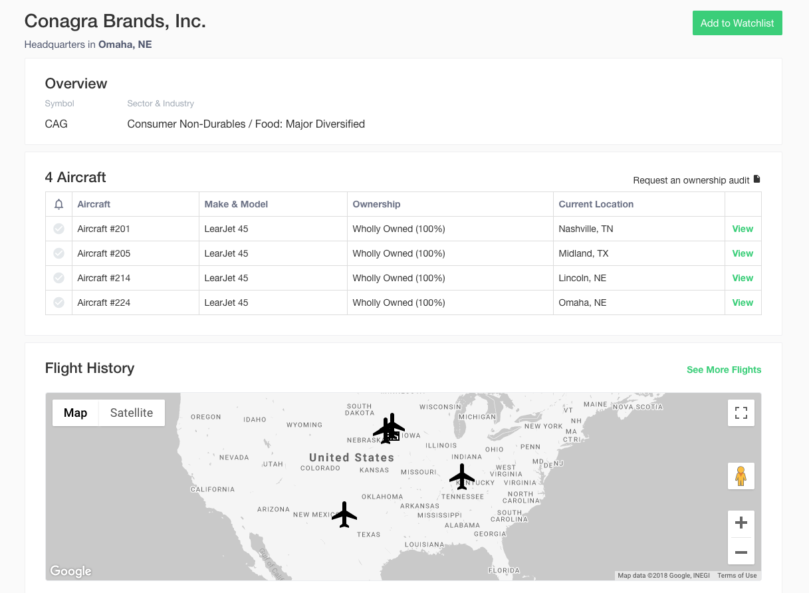The width and height of the screenshot is (809, 593).
Task: Click the Conagra Brands, Inc. heading
Action: (x=115, y=21)
